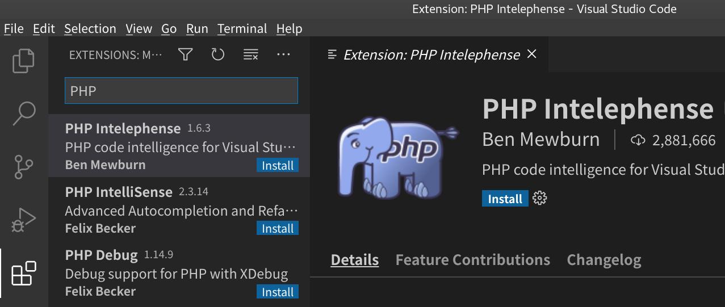Select PHP Debug list entry
The height and width of the screenshot is (307, 725).
(x=179, y=272)
